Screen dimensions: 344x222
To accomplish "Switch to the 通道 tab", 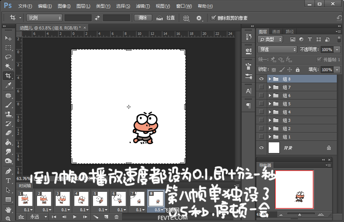I will coord(276,32).
